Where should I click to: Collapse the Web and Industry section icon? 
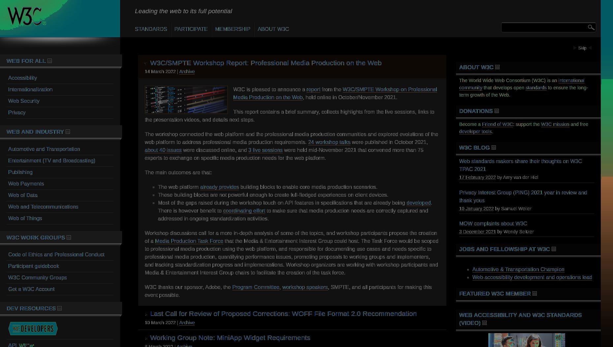[68, 131]
